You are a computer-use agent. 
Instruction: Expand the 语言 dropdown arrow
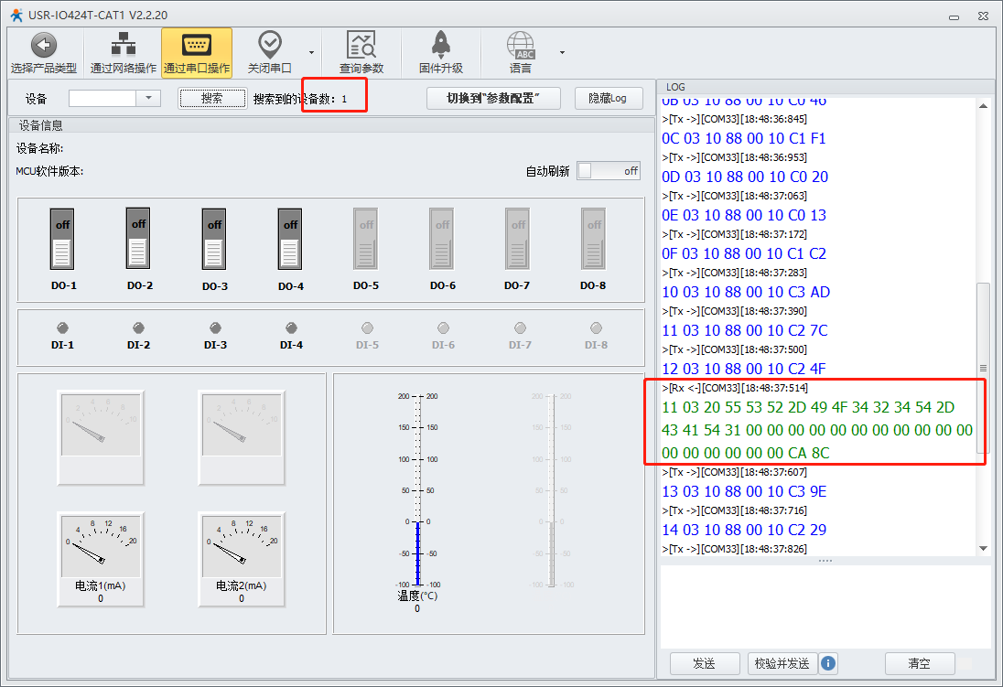click(562, 52)
